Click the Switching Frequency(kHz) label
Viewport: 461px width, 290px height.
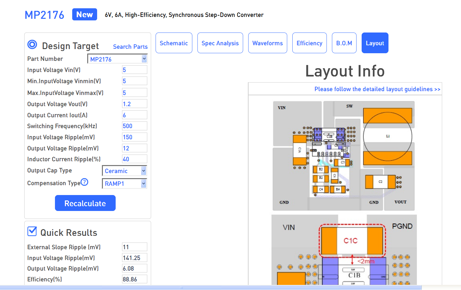[x=62, y=126]
